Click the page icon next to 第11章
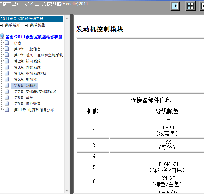Viewport: 204px width, 194px height. (x=7, y=110)
